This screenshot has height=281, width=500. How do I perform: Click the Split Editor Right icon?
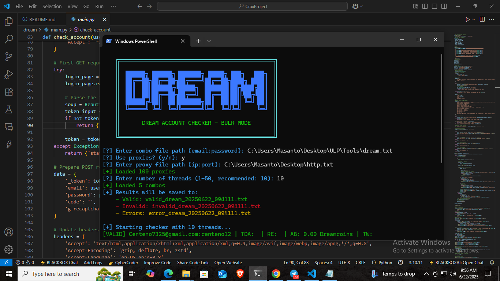click(482, 19)
